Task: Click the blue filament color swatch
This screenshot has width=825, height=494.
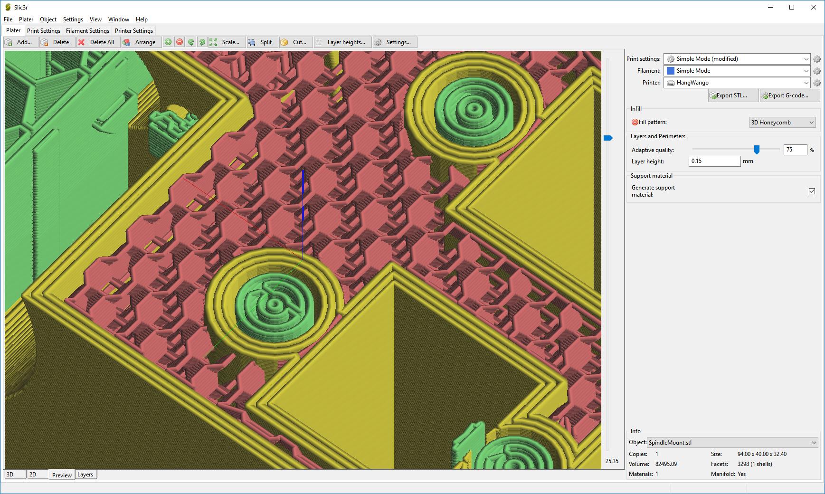Action: pos(671,71)
